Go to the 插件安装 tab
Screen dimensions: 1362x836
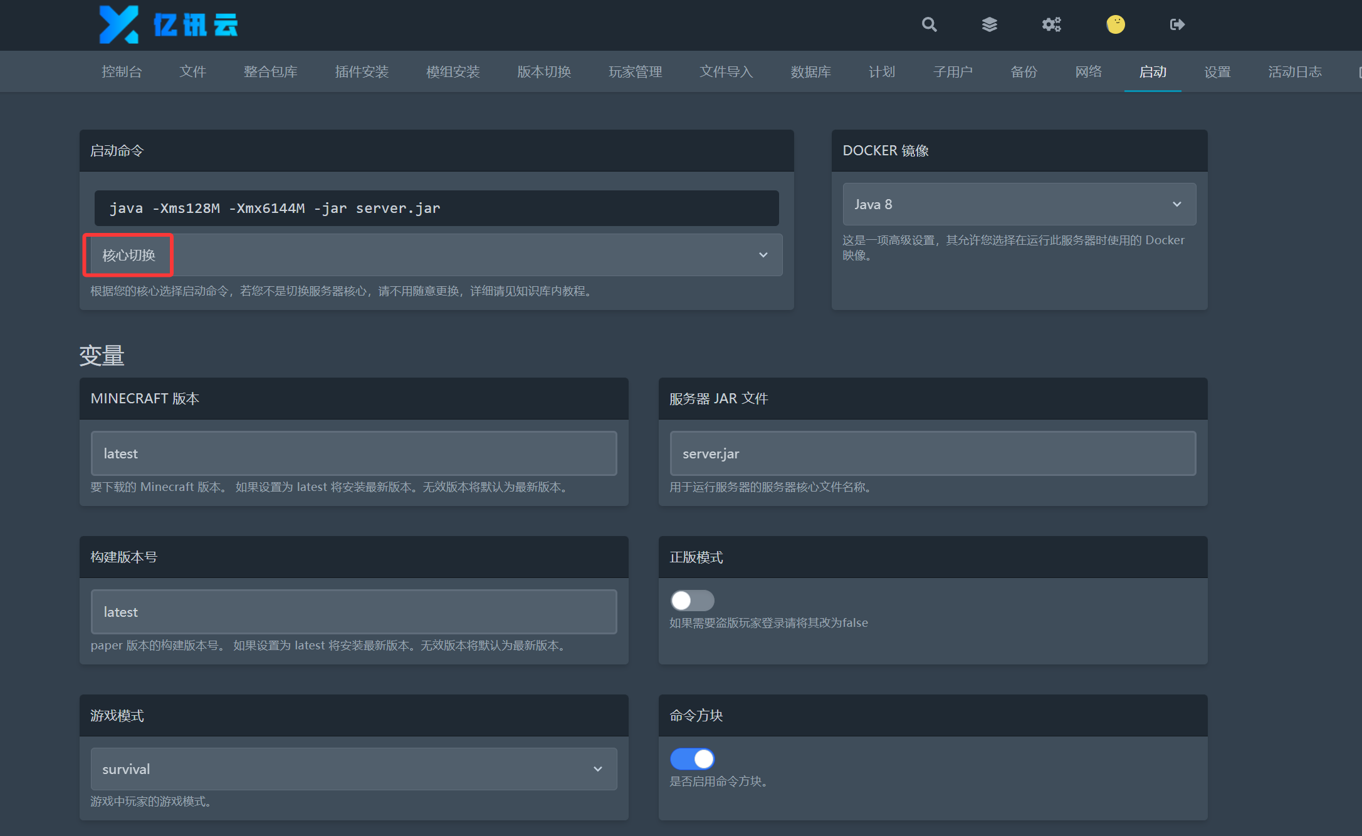pyautogui.click(x=362, y=72)
